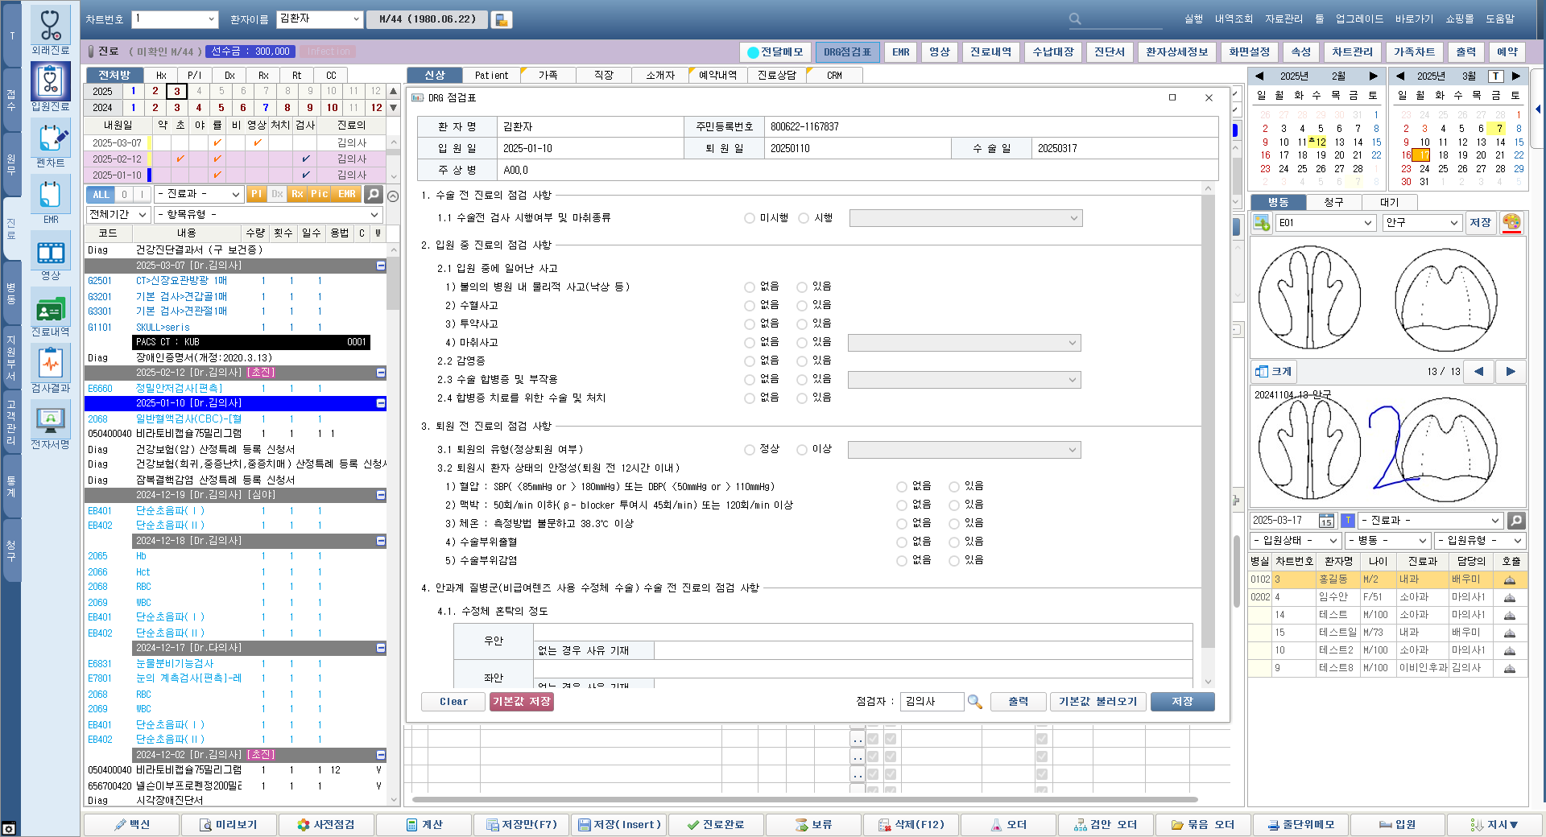Click the color palette icon beside 저장
1546x837 pixels.
tap(1511, 223)
